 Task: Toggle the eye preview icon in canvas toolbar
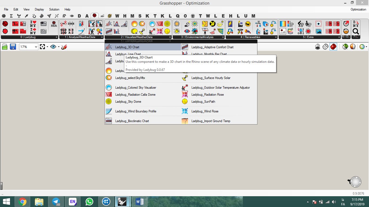click(x=53, y=47)
